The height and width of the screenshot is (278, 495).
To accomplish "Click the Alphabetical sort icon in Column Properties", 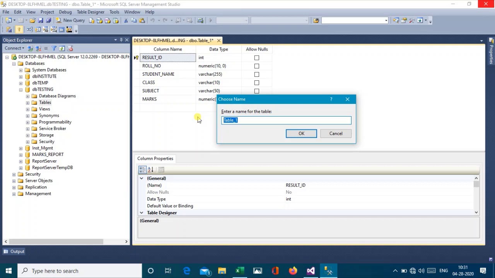I will [x=150, y=170].
